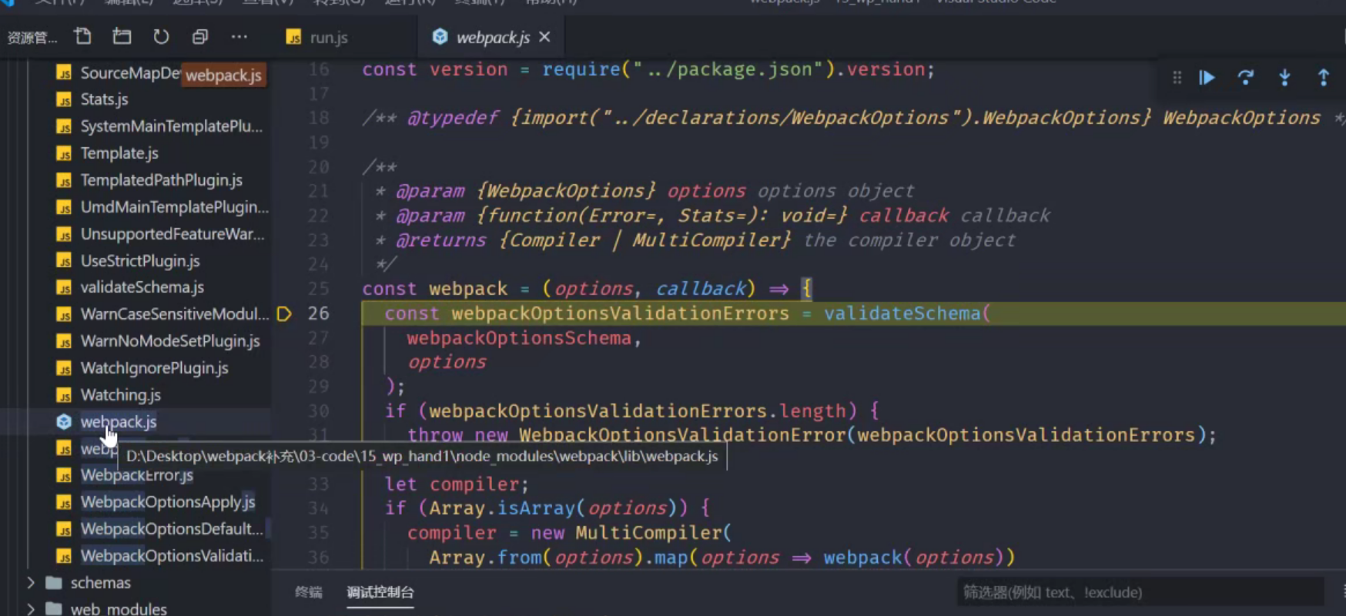Click the New File icon in explorer

click(x=82, y=36)
